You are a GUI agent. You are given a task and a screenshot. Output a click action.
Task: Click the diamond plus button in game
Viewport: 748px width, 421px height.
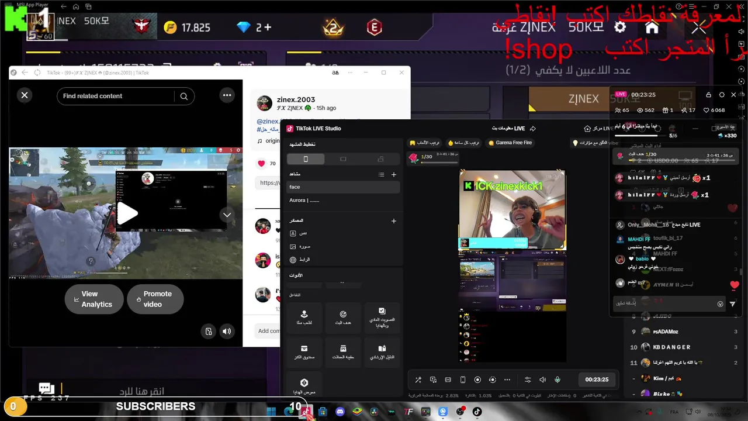[x=267, y=27]
